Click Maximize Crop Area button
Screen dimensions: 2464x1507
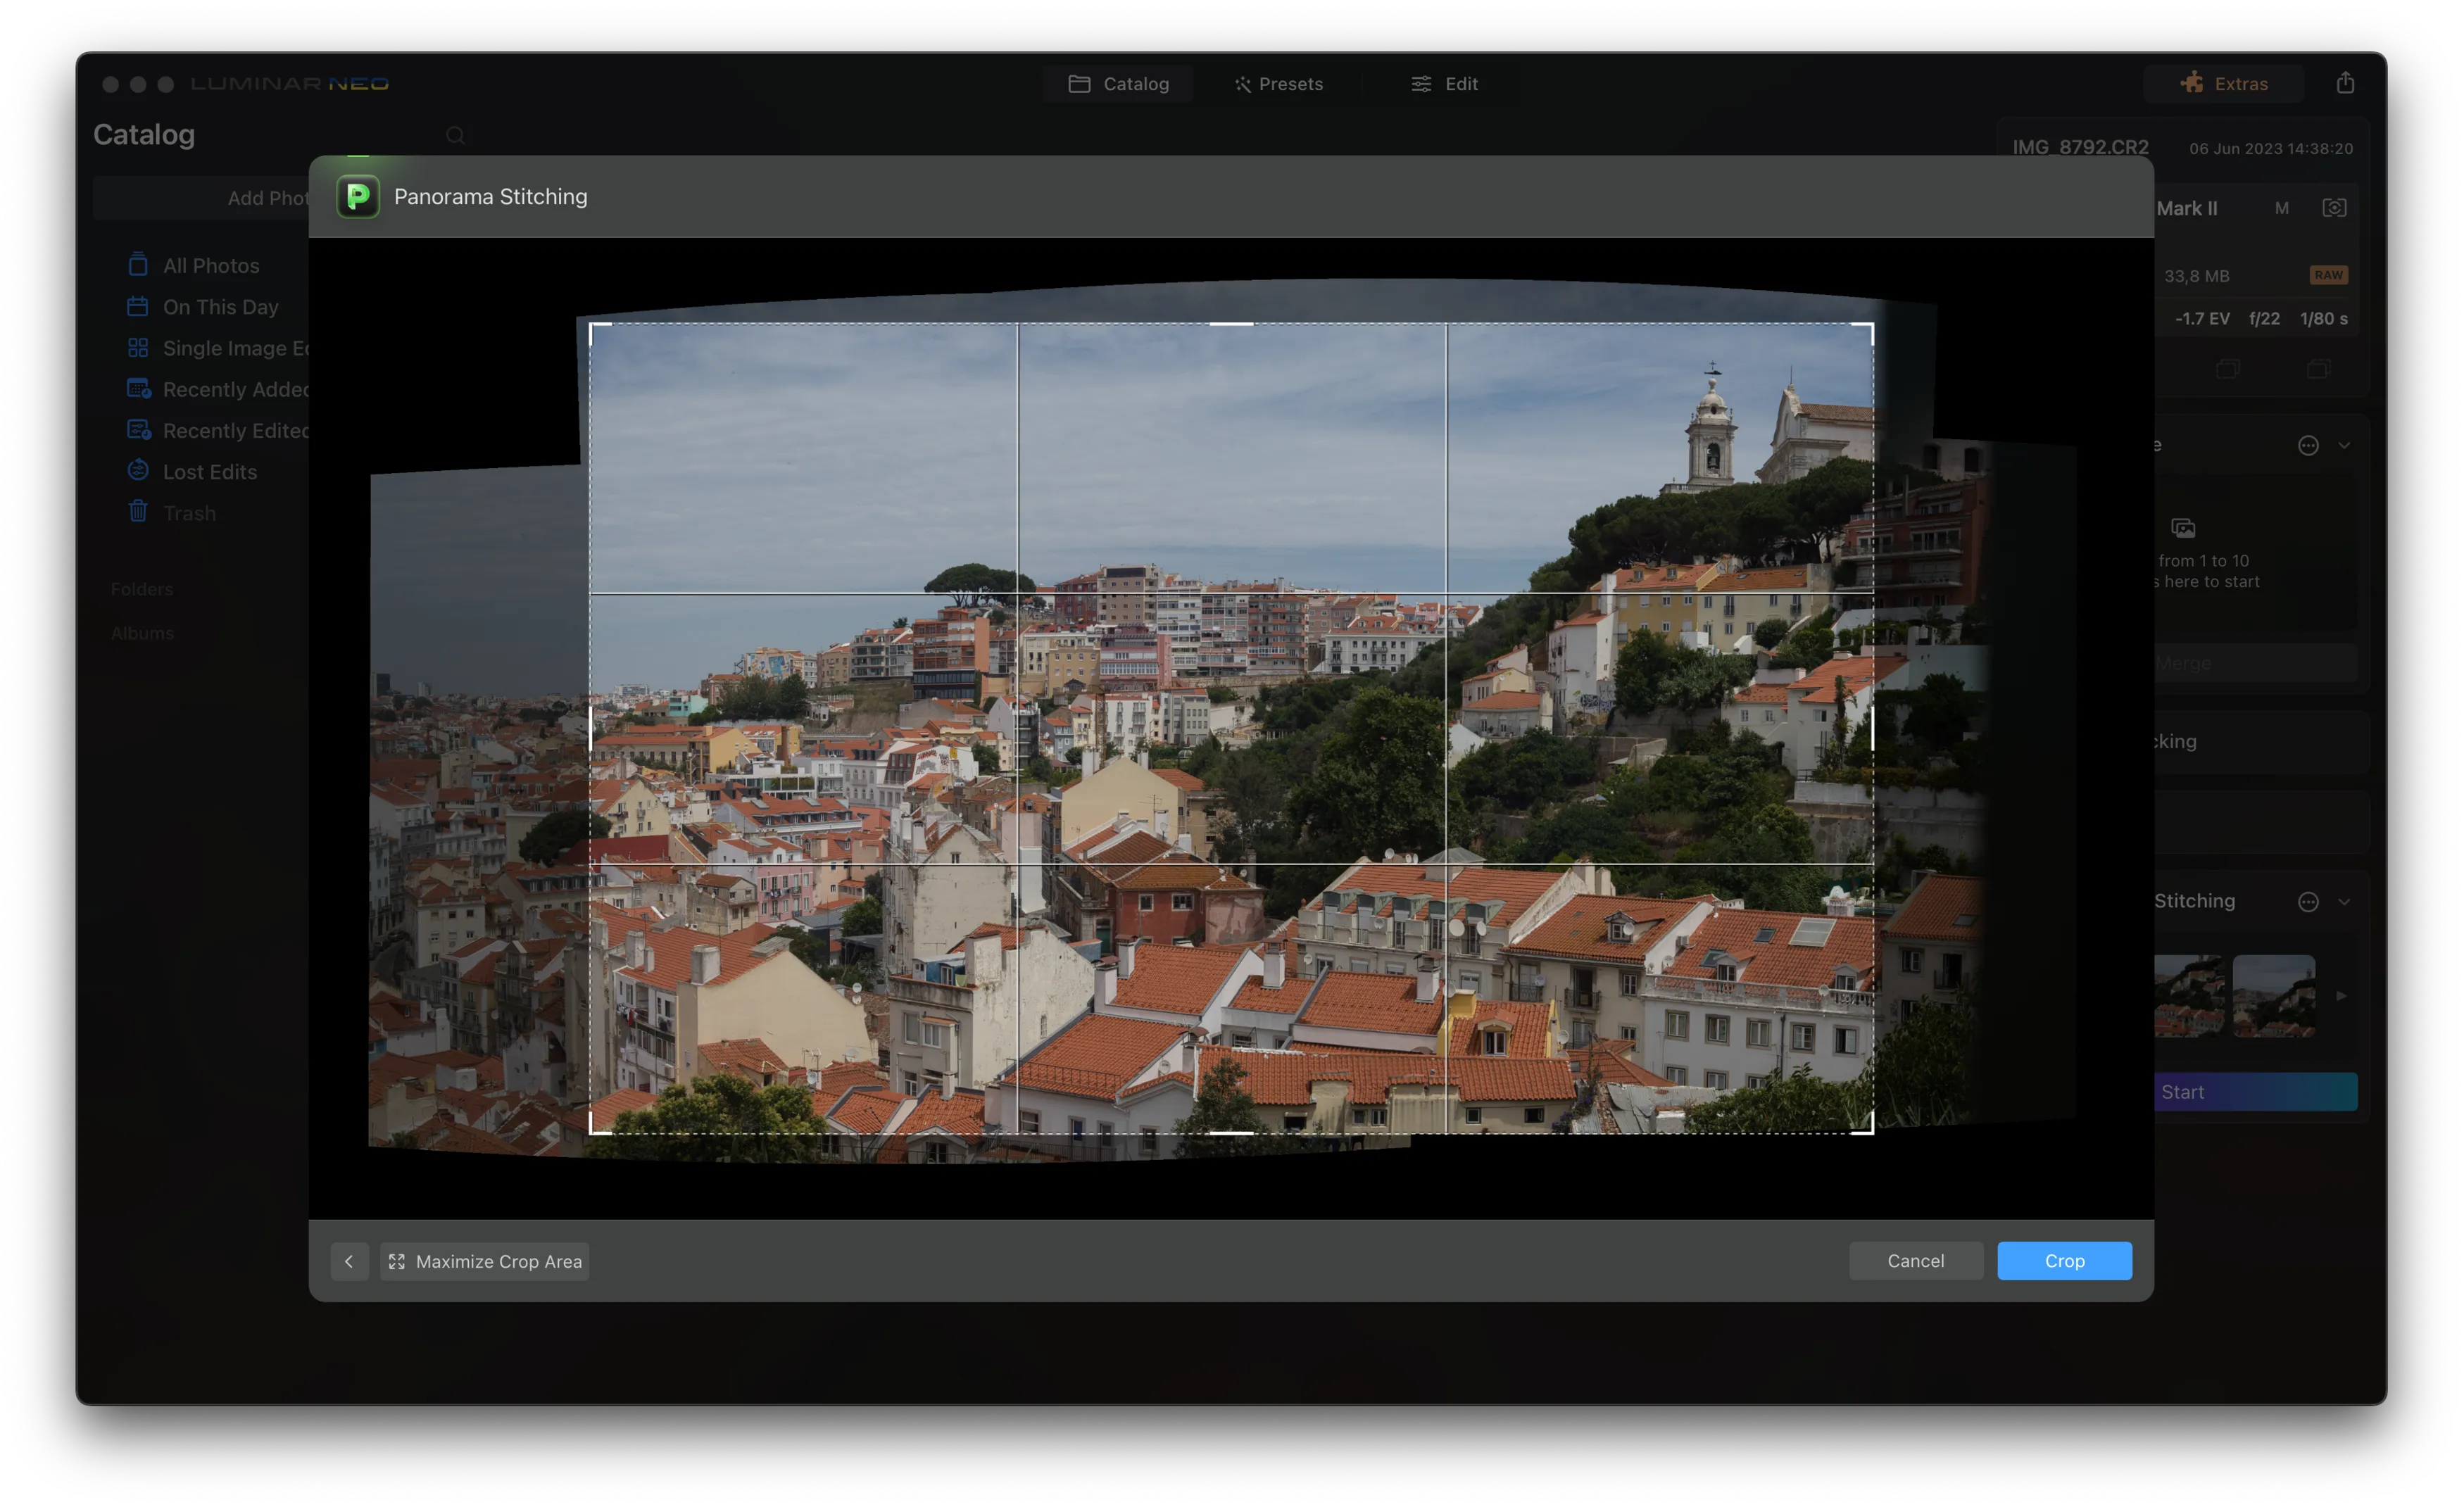click(485, 1261)
